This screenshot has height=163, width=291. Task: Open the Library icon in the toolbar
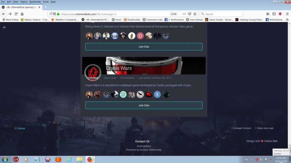(268, 14)
